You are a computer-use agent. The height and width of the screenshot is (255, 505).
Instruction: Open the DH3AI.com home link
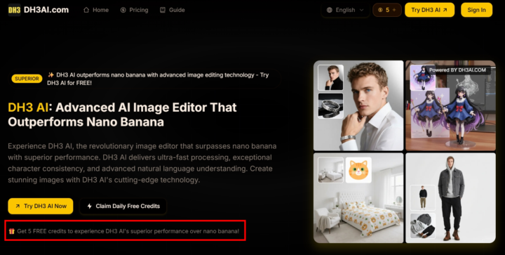46,10
